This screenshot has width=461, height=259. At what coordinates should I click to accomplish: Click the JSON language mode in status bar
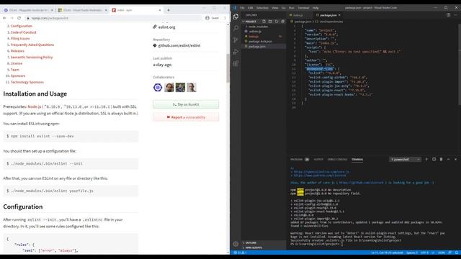click(442, 253)
